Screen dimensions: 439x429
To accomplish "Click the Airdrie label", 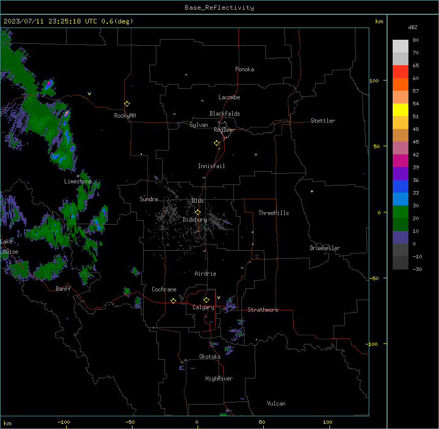I will click(x=205, y=274).
